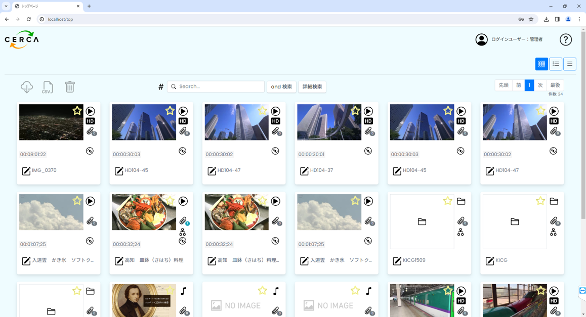Star the green train video card

(x=448, y=290)
